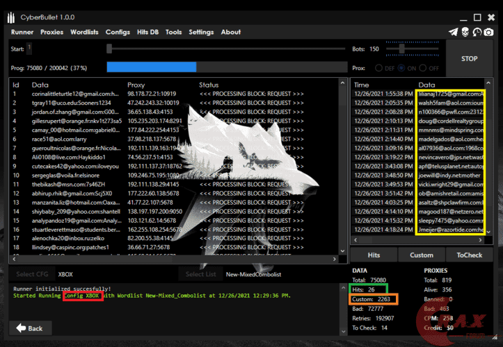The image size is (503, 347).
Task: Click left arrow of hits panel horizontal scrollbar
Action: [356, 239]
